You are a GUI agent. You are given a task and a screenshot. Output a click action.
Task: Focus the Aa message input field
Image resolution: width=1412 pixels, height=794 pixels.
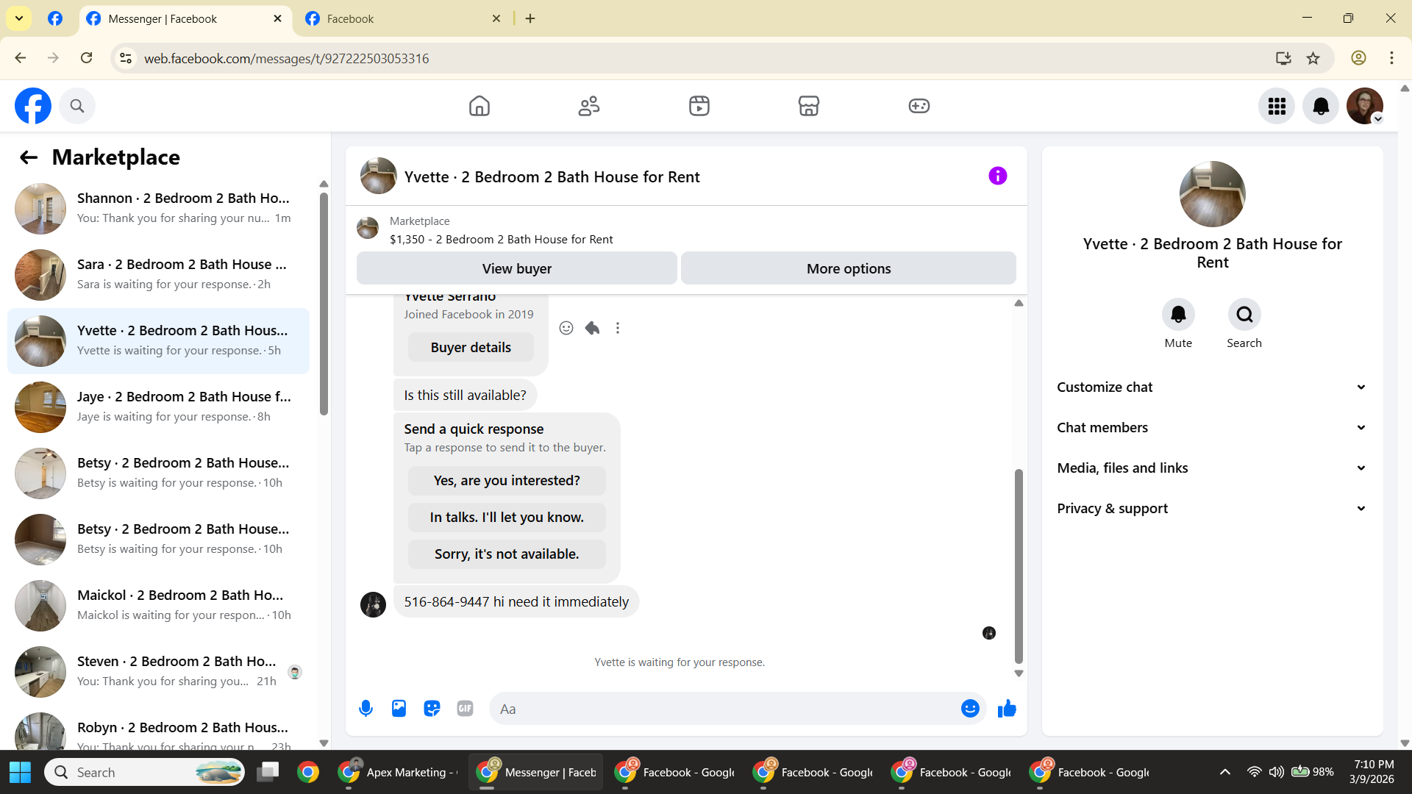pos(724,709)
